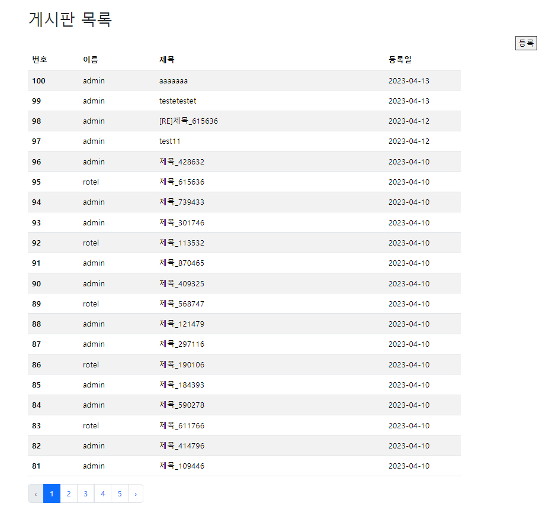The width and height of the screenshot is (552, 523).
Task: Click date 2023-04-12 in row 97
Action: pos(409,141)
